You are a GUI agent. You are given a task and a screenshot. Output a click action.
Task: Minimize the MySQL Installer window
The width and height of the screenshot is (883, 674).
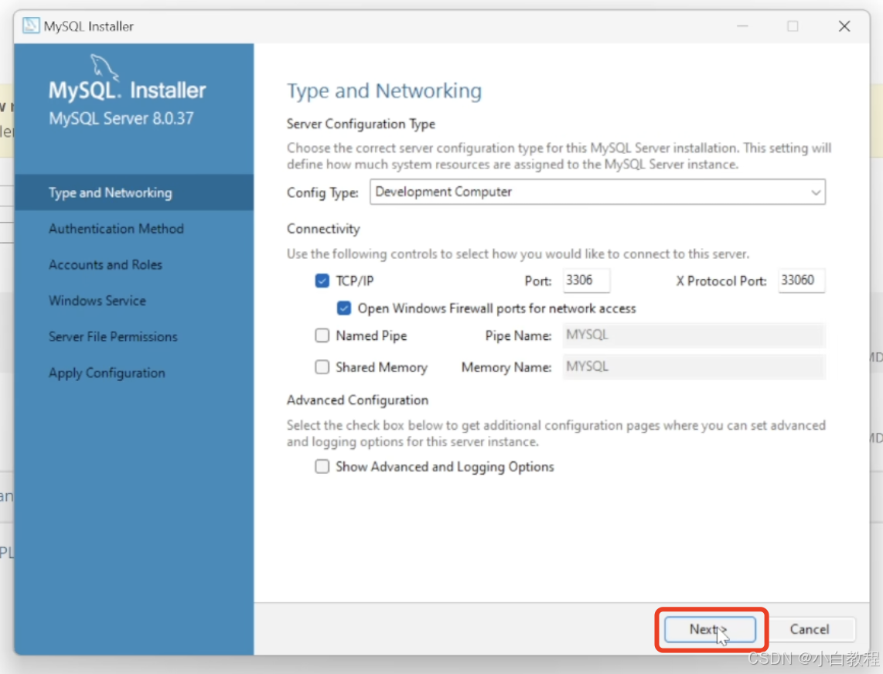[x=743, y=26]
